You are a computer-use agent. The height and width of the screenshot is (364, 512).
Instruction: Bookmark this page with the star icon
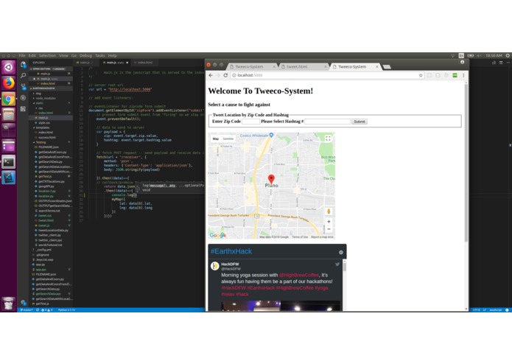point(421,75)
